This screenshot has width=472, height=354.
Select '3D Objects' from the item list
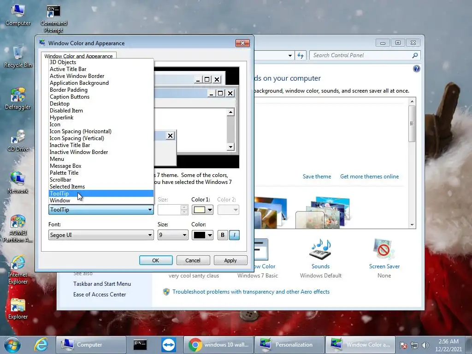101,62
